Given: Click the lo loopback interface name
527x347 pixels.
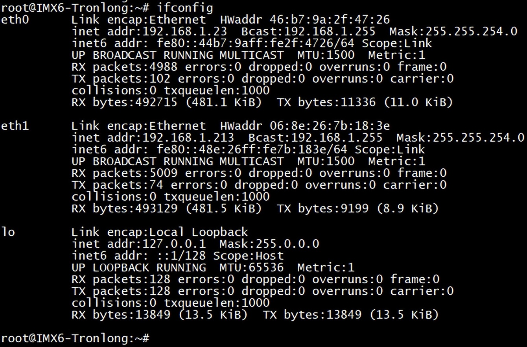Looking at the screenshot, I should coord(8,232).
